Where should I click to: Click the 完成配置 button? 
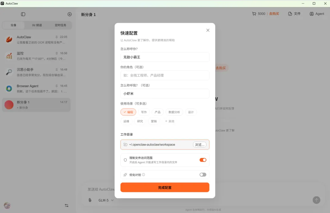(165, 187)
